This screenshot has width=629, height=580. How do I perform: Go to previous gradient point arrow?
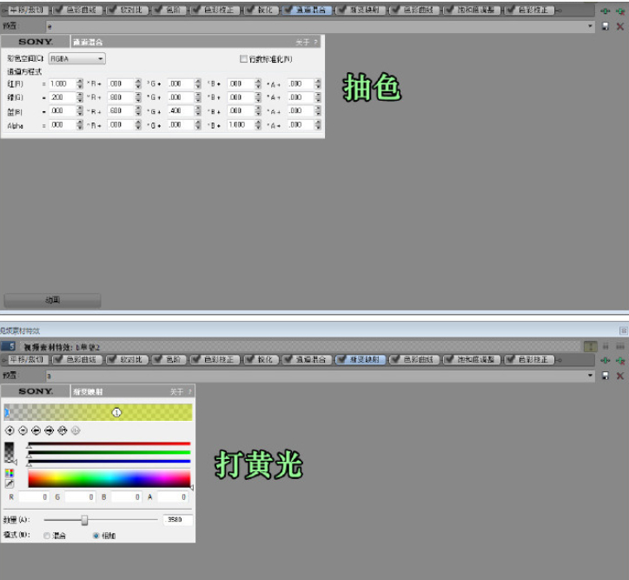[x=36, y=430]
